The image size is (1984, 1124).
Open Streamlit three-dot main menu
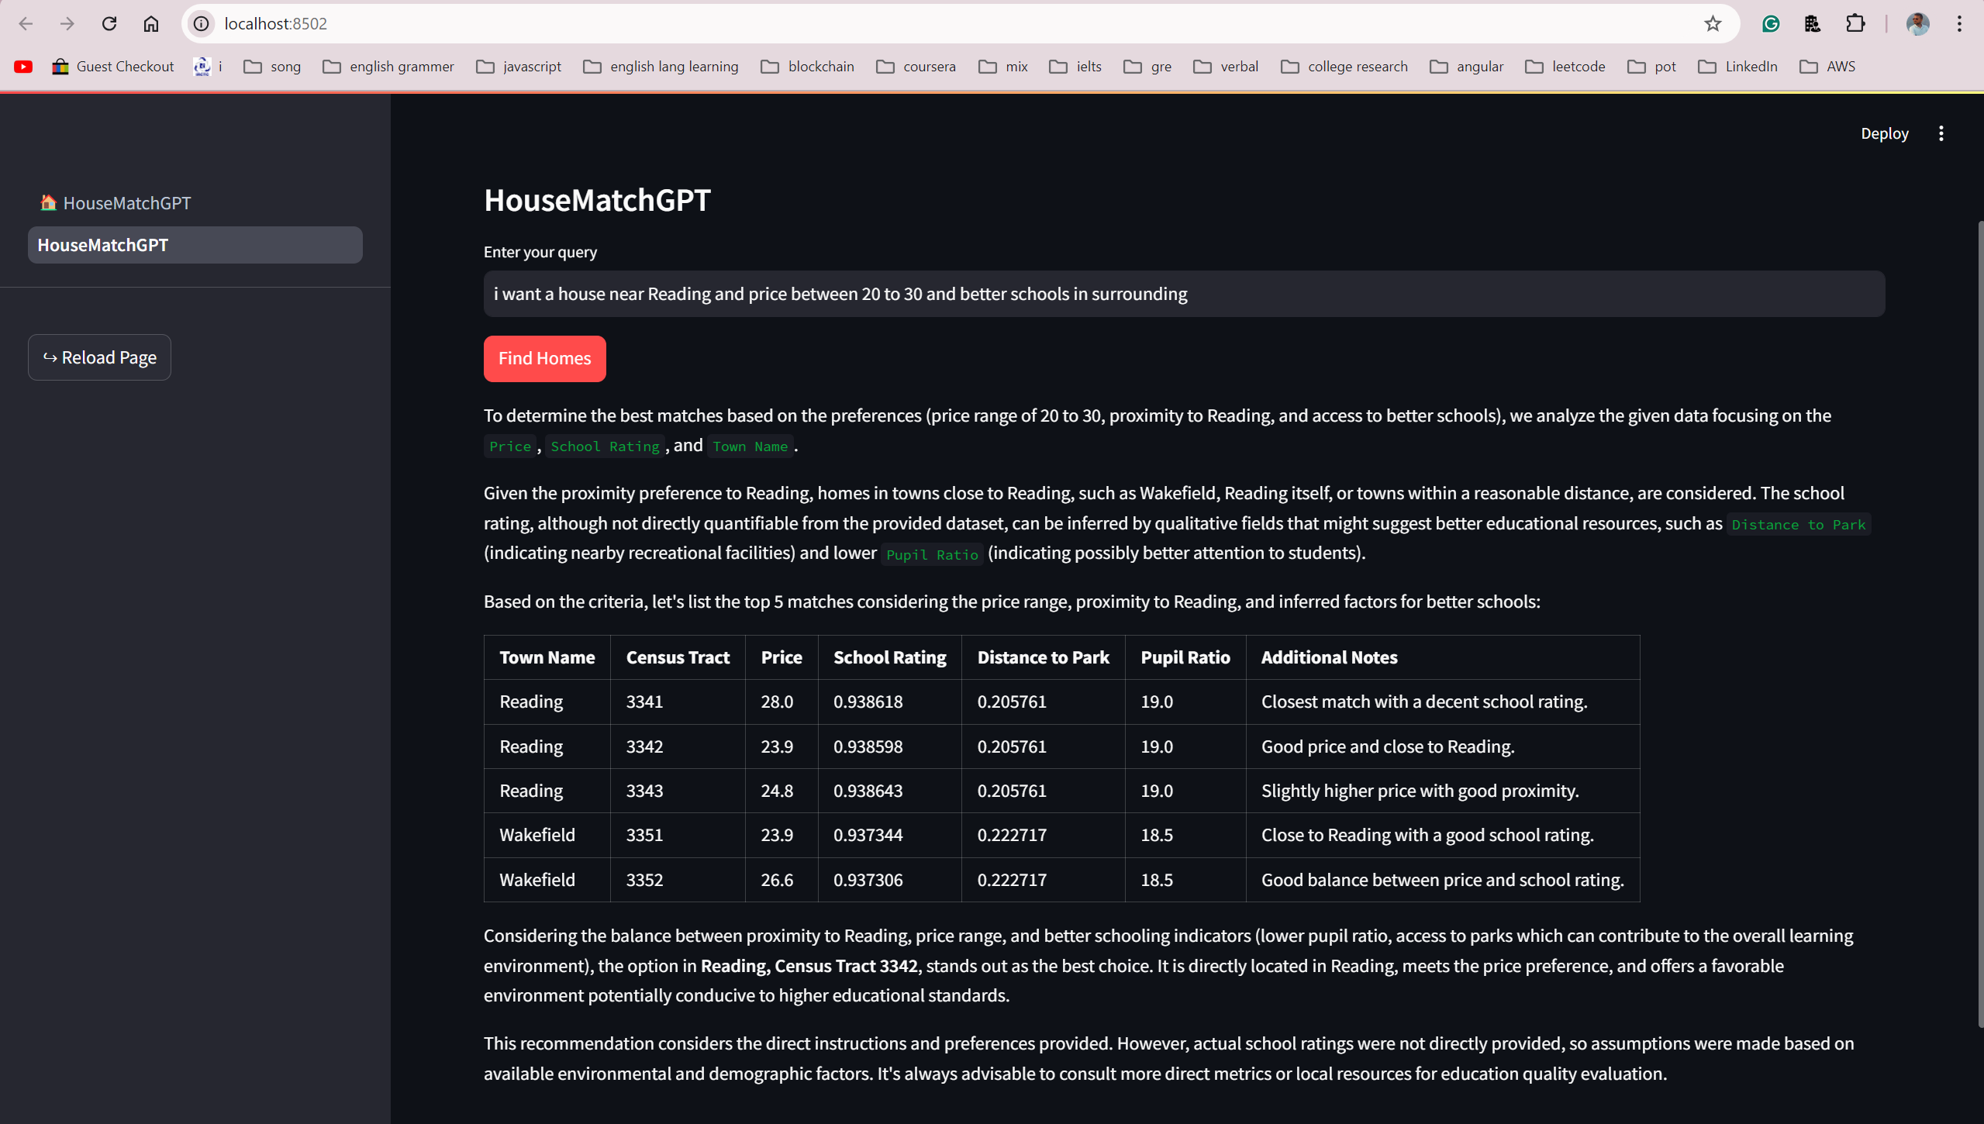coord(1941,133)
